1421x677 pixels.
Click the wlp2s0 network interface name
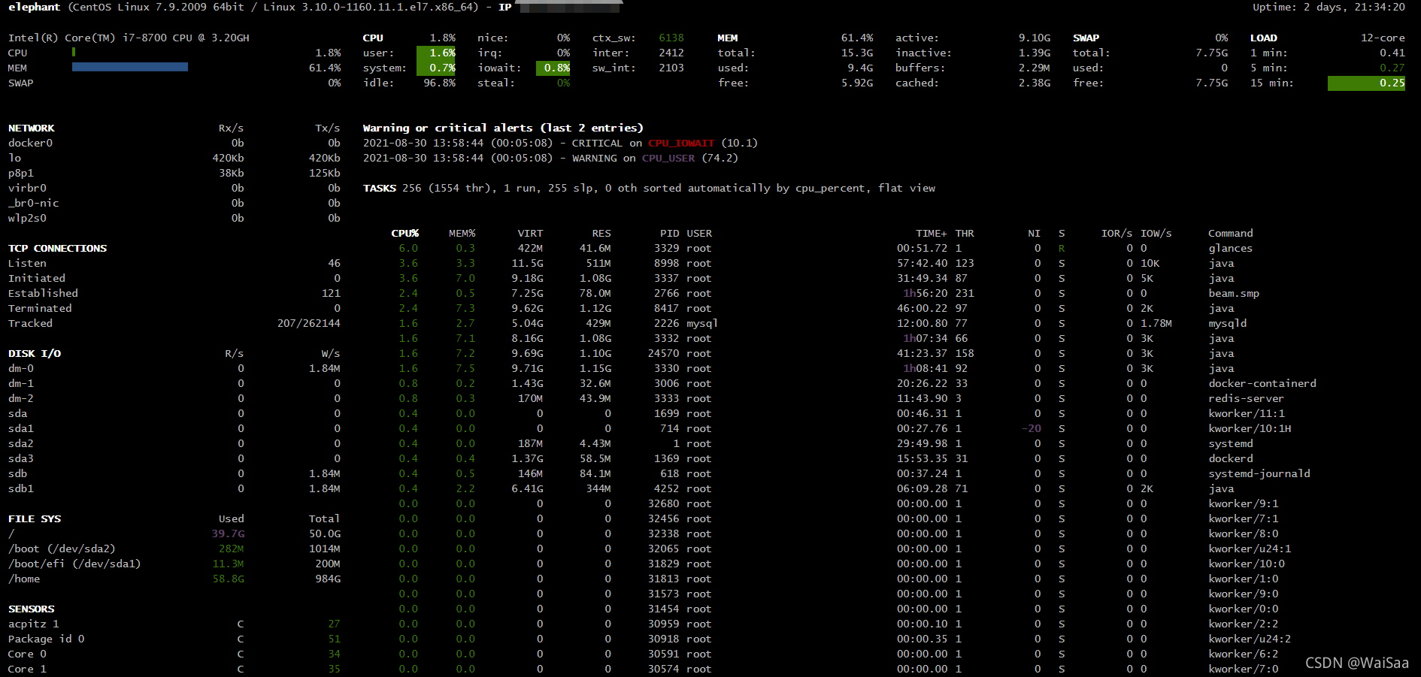pos(27,218)
